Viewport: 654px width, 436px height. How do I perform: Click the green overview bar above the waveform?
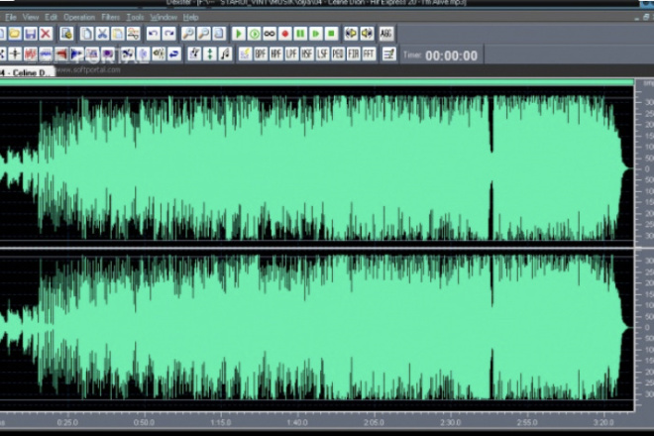(316, 82)
